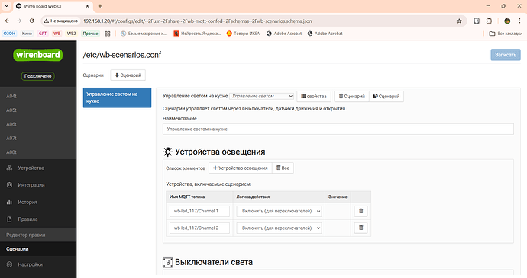
Task: Open the Управление светом type dropdown
Action: [x=261, y=96]
